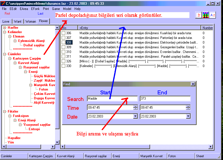Collapse the Cümleler tree node
This screenshot has width=223, height=160.
coord(5,54)
